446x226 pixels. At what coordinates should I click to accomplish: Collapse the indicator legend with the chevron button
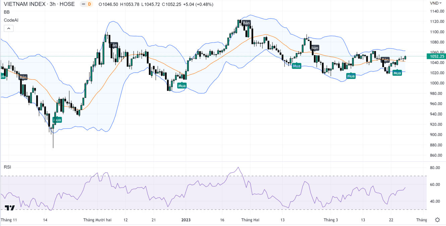(9, 28)
